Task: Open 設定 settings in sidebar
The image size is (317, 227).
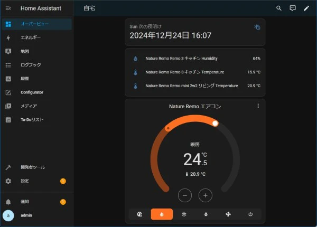Action: (x=37, y=181)
